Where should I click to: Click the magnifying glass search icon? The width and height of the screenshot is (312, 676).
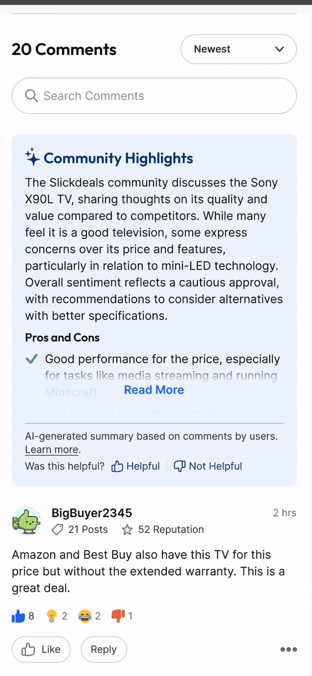[31, 96]
